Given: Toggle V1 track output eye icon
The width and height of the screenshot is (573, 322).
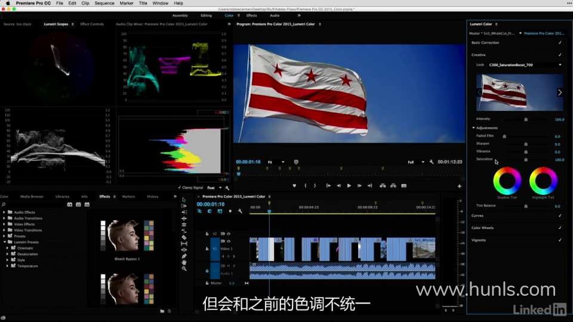Looking at the screenshot, I should pyautogui.click(x=229, y=241).
